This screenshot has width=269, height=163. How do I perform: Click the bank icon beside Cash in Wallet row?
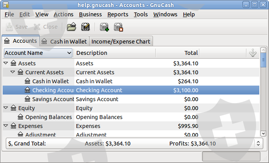click(27, 81)
